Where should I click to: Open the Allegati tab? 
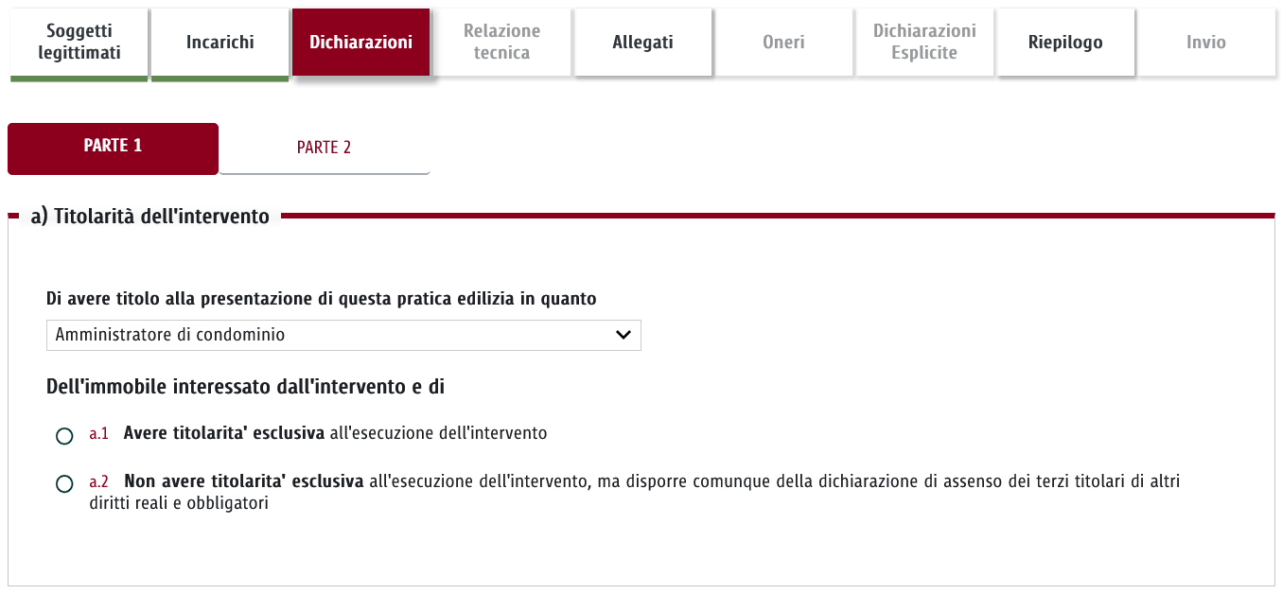point(642,43)
